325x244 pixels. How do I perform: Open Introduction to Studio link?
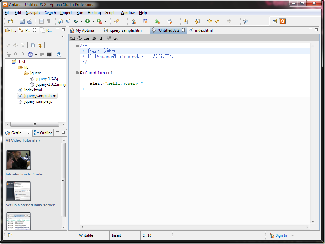24,174
